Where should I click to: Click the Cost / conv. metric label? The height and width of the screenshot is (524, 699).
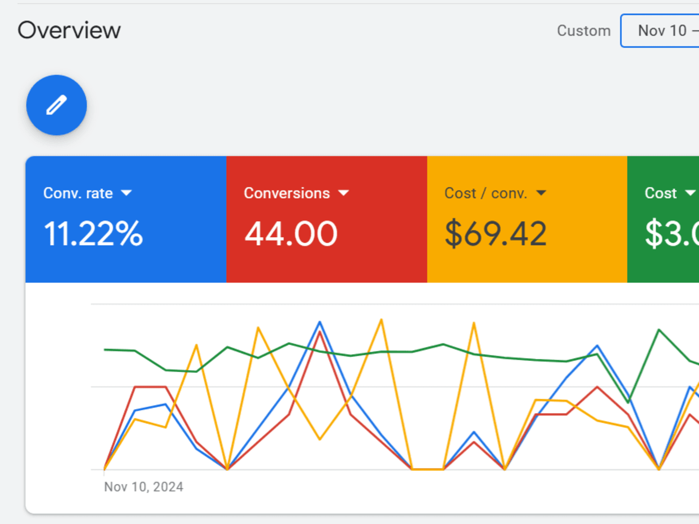[486, 193]
